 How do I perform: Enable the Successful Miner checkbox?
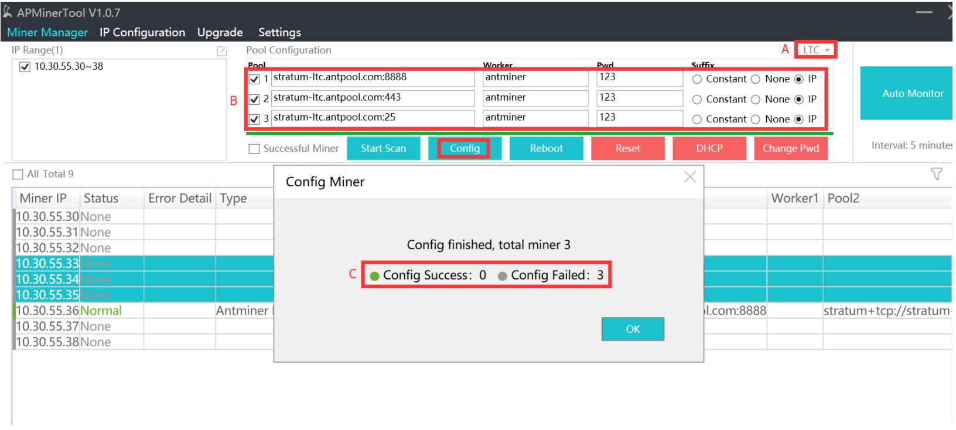pos(254,149)
